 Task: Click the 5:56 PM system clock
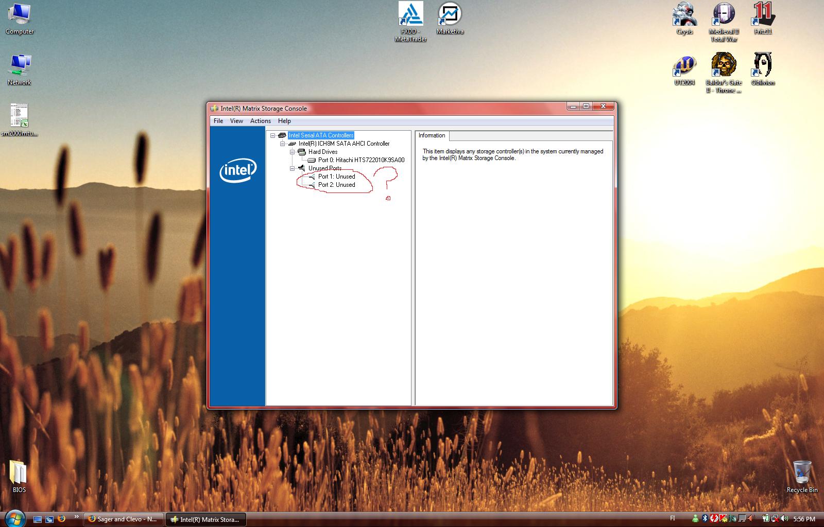[x=804, y=519]
